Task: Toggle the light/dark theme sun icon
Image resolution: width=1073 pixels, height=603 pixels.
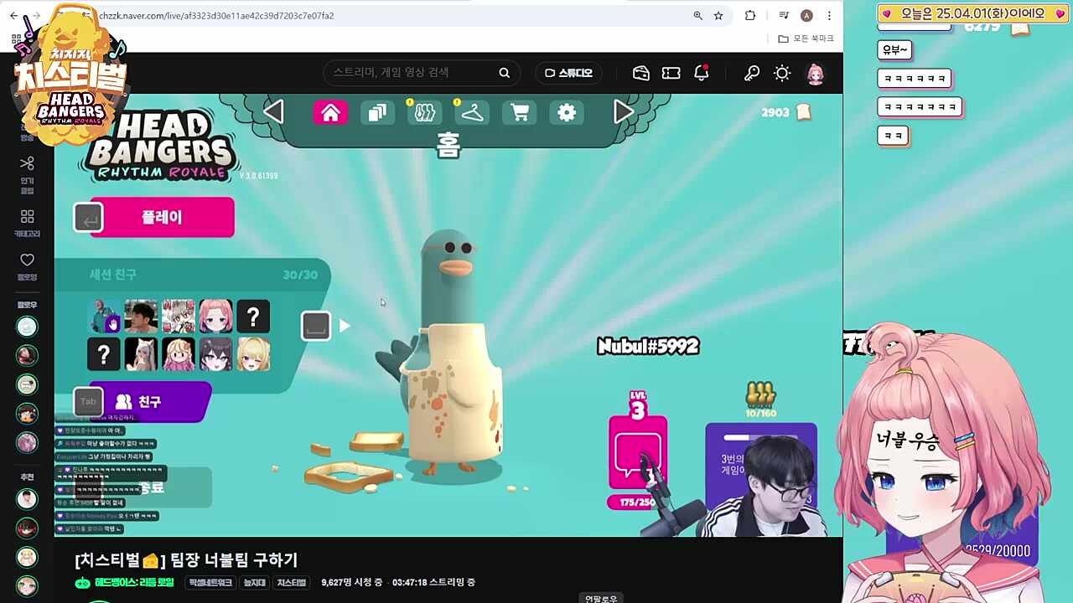Action: 782,73
